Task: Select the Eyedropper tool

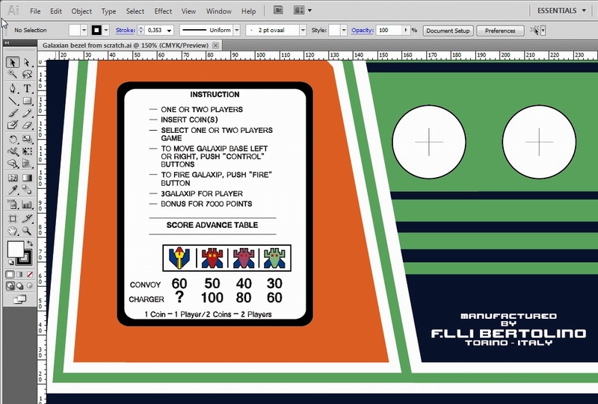Action: tap(13, 190)
